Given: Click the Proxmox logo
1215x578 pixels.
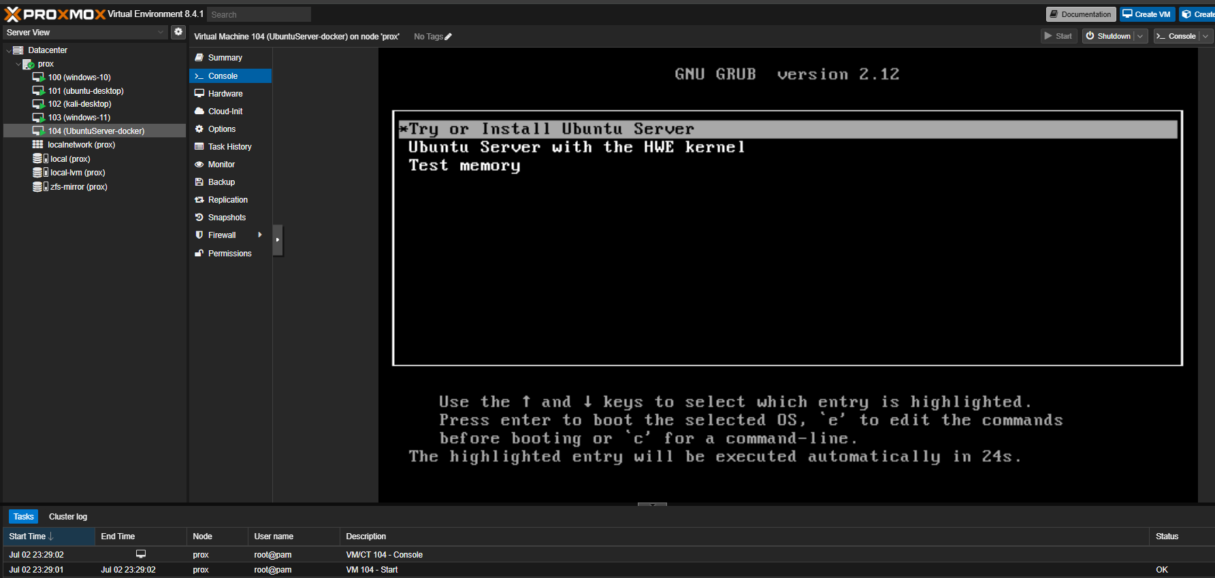Looking at the screenshot, I should point(55,14).
